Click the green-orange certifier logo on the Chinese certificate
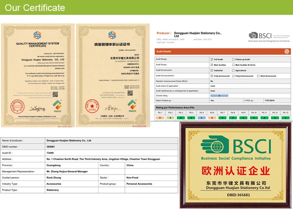The width and height of the screenshot is (293, 215). click(x=132, y=106)
